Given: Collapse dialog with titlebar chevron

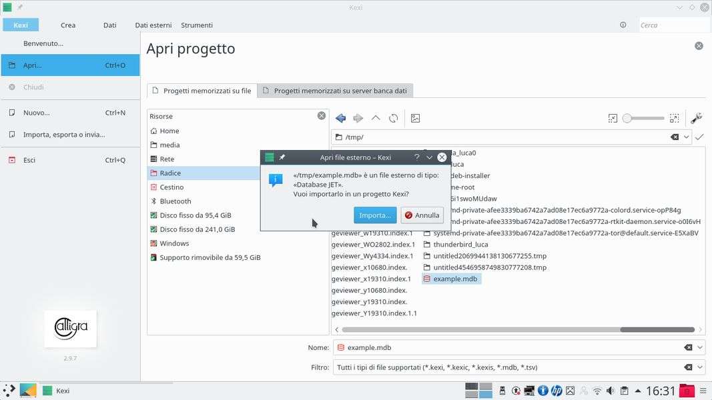Looking at the screenshot, I should click(x=429, y=157).
